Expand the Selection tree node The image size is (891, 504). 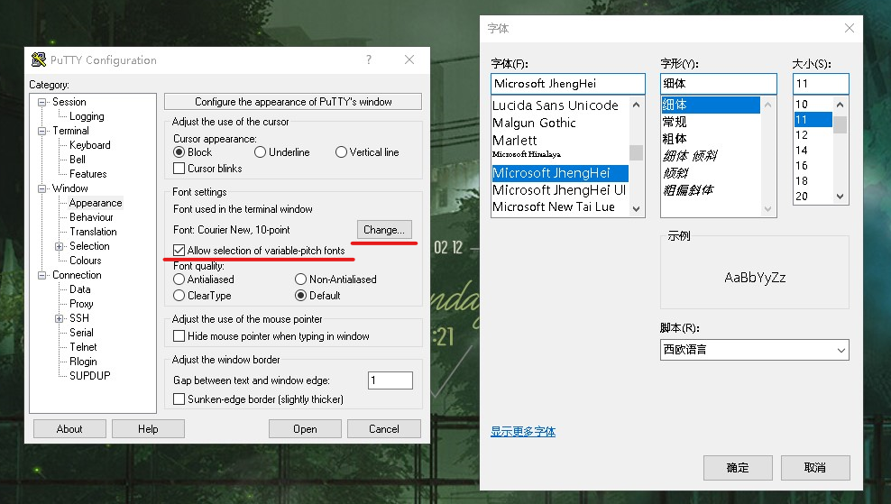[60, 247]
